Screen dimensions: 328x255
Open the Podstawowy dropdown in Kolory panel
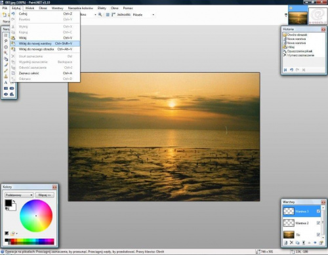click(x=19, y=195)
